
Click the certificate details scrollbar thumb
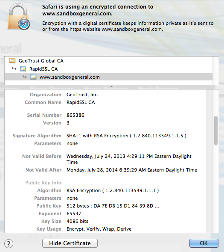point(216,130)
